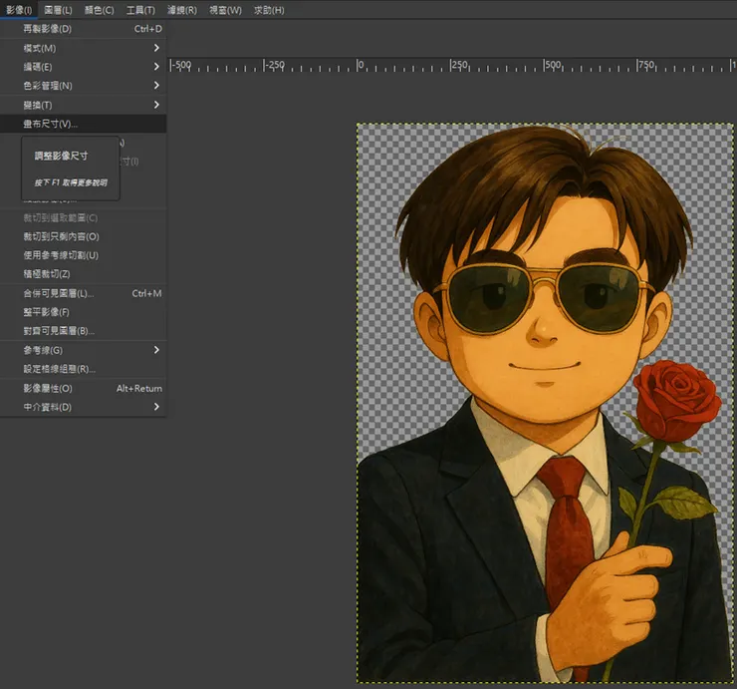This screenshot has width=737, height=689.
Task: Select 合併可見圖層(L)... menu item
Action: pos(60,293)
